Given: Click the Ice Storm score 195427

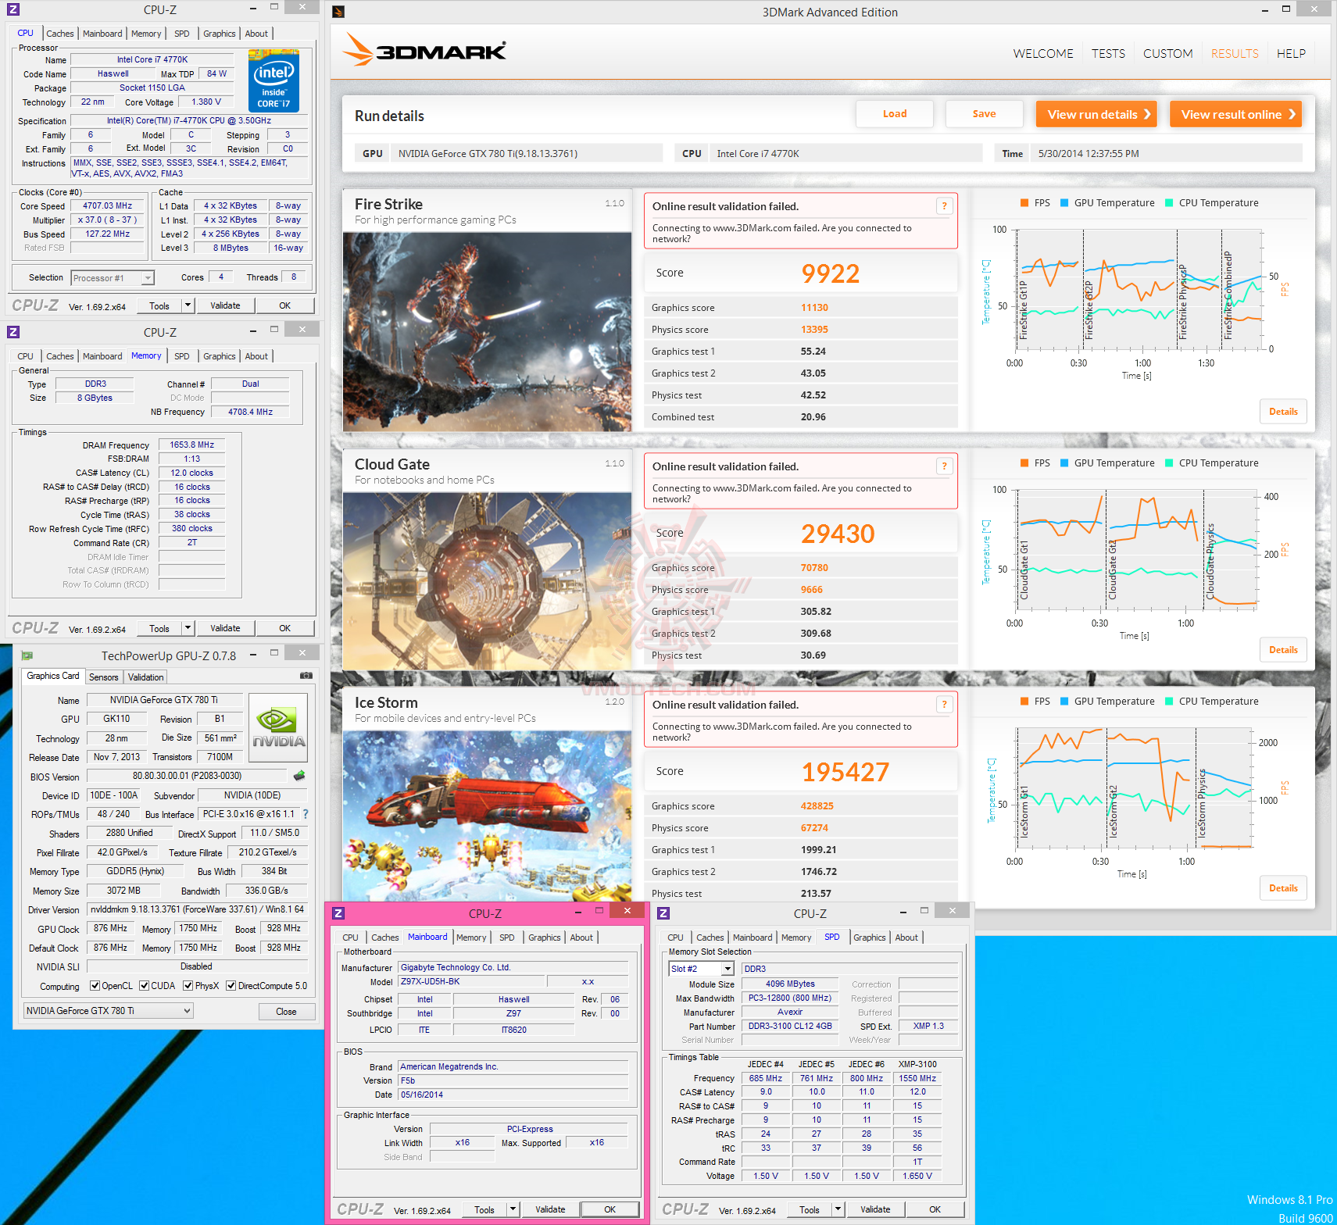Looking at the screenshot, I should [845, 772].
